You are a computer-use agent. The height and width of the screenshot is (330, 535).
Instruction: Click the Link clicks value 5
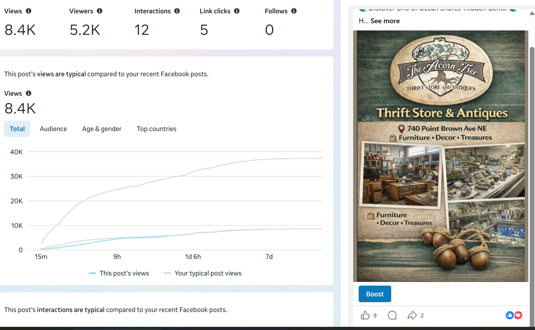point(204,30)
